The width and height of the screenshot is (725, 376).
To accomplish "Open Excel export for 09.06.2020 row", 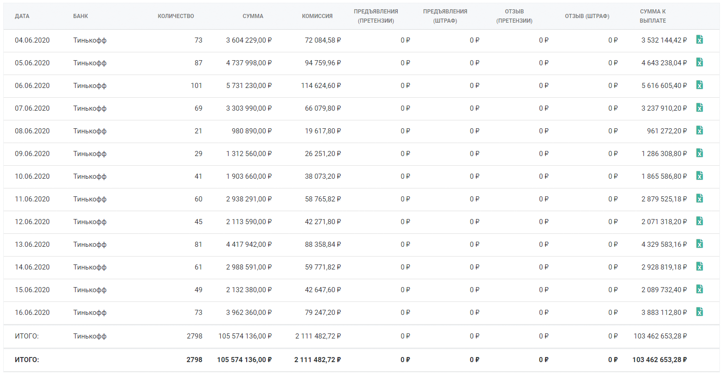I will (x=700, y=153).
